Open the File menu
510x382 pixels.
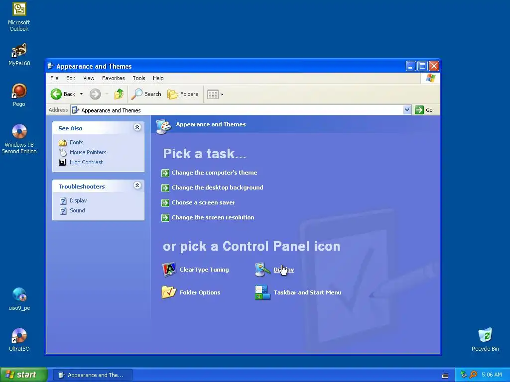pyautogui.click(x=54, y=78)
